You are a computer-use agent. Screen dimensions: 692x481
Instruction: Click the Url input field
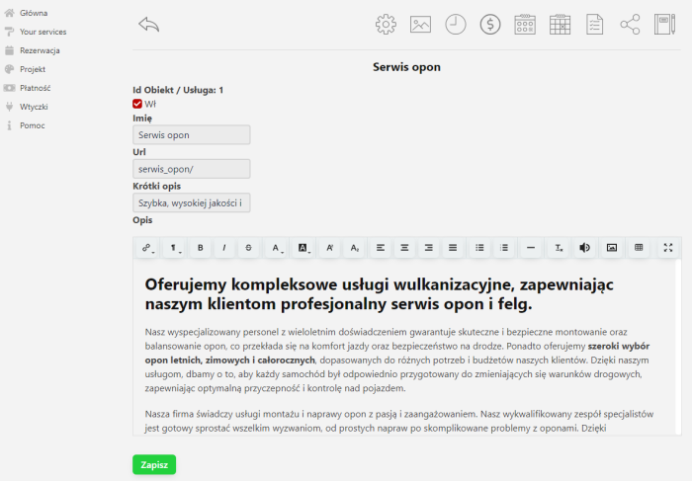[191, 169]
